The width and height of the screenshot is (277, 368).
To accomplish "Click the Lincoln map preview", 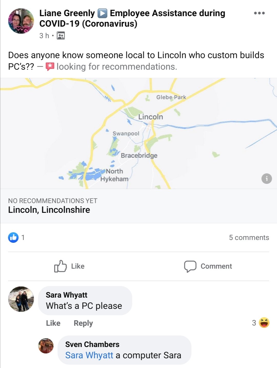I will click(x=138, y=133).
